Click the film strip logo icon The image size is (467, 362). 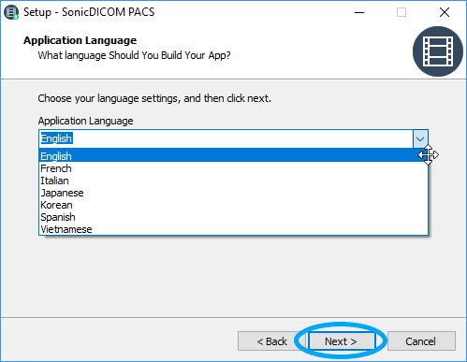coord(438,51)
